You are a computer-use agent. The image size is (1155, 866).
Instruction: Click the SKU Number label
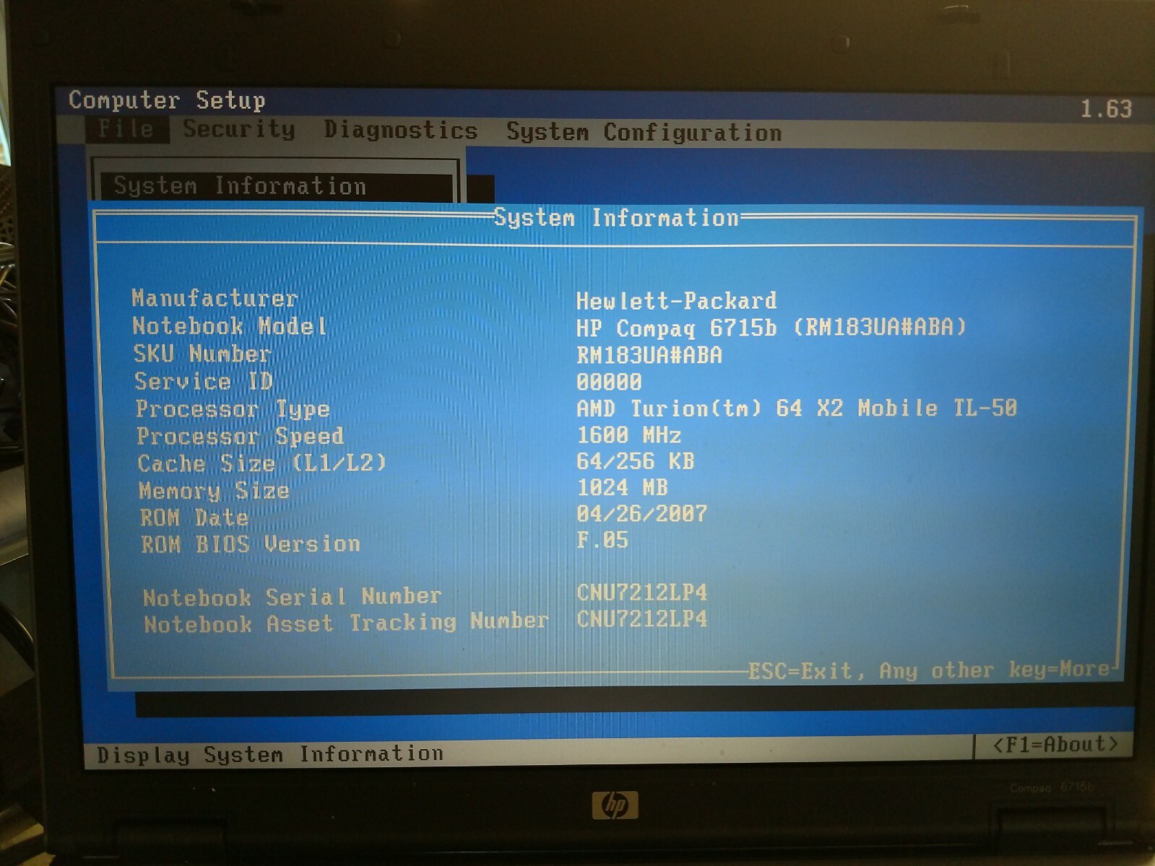202,354
